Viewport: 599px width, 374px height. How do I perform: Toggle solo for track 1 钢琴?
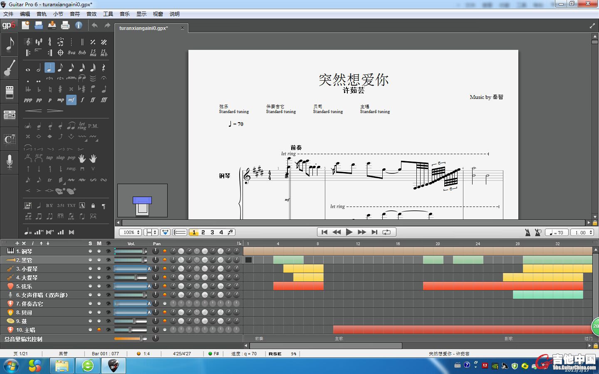tap(90, 251)
